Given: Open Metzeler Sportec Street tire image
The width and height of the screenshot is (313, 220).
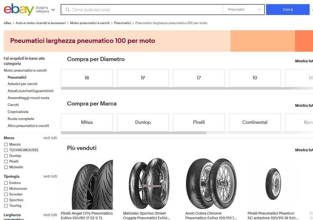Looking at the screenshot, I should (149, 184).
